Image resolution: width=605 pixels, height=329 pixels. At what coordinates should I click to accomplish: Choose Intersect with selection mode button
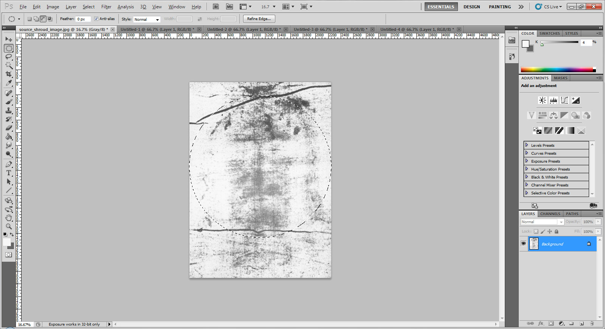[x=50, y=19]
